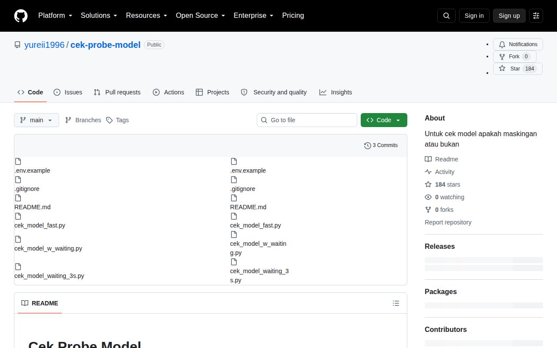Click the Fork button
The height and width of the screenshot is (348, 557).
[515, 57]
